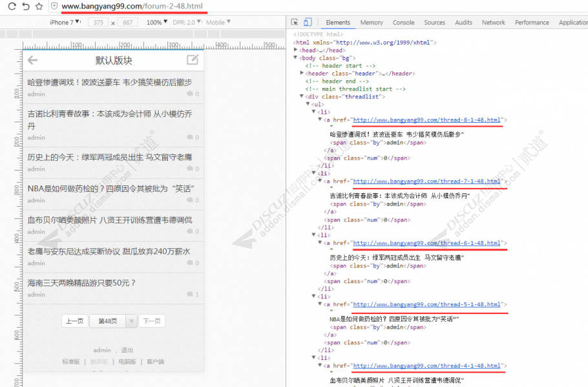Image resolution: width=588 pixels, height=387 pixels.
Task: Open the Mobile device type dropdown
Action: (x=218, y=23)
